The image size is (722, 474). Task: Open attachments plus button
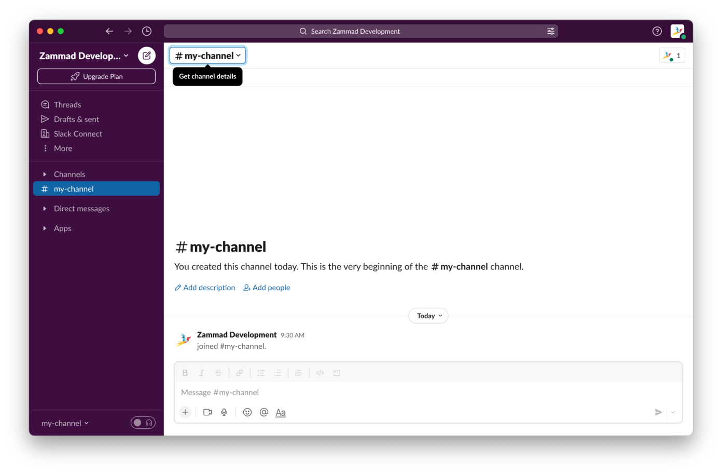[x=185, y=412]
